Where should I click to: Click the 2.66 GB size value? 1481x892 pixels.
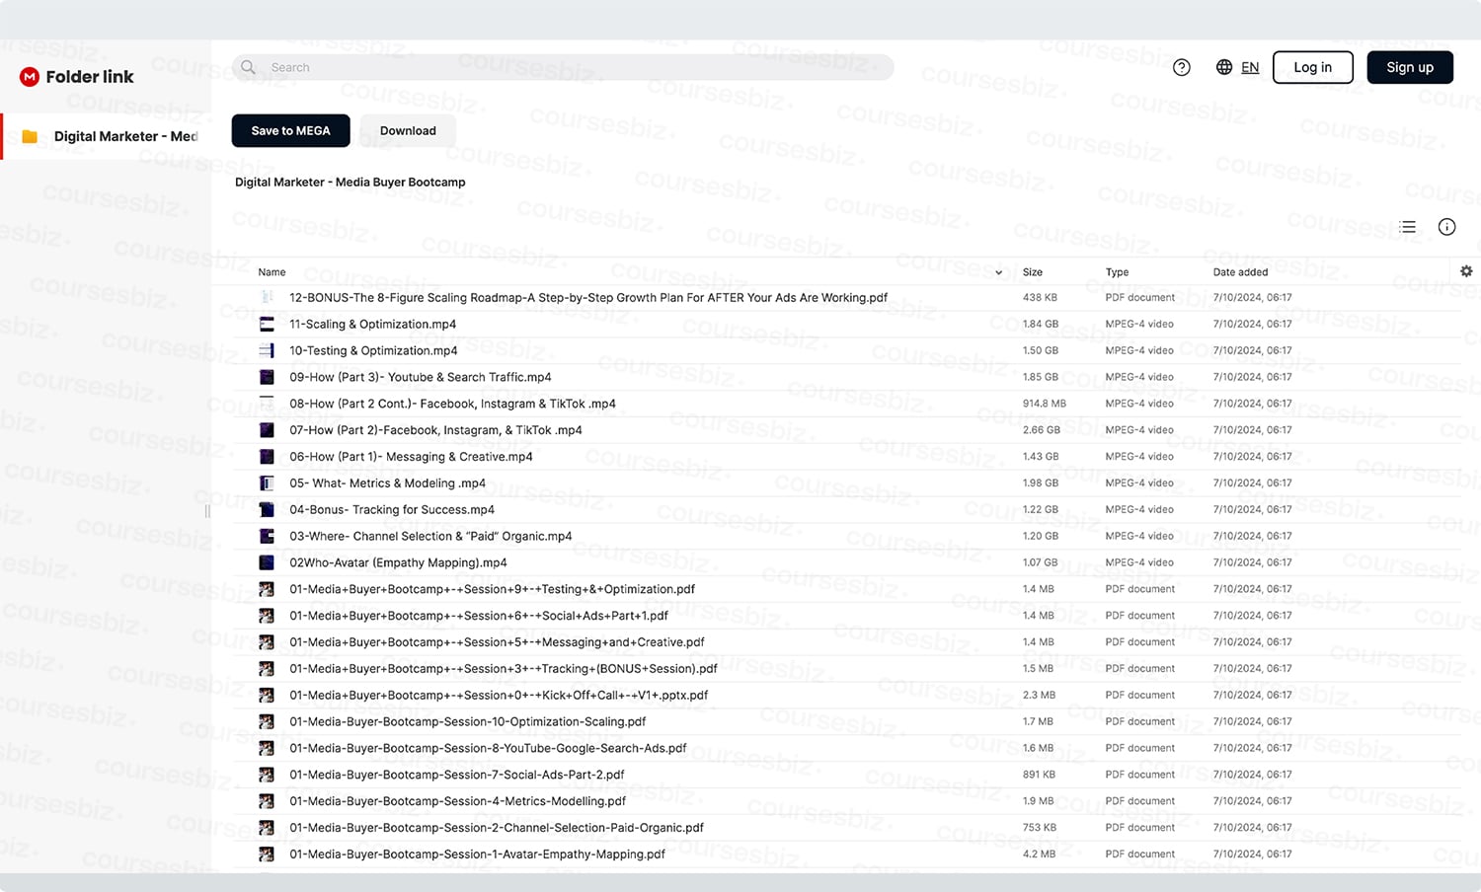click(x=1041, y=430)
